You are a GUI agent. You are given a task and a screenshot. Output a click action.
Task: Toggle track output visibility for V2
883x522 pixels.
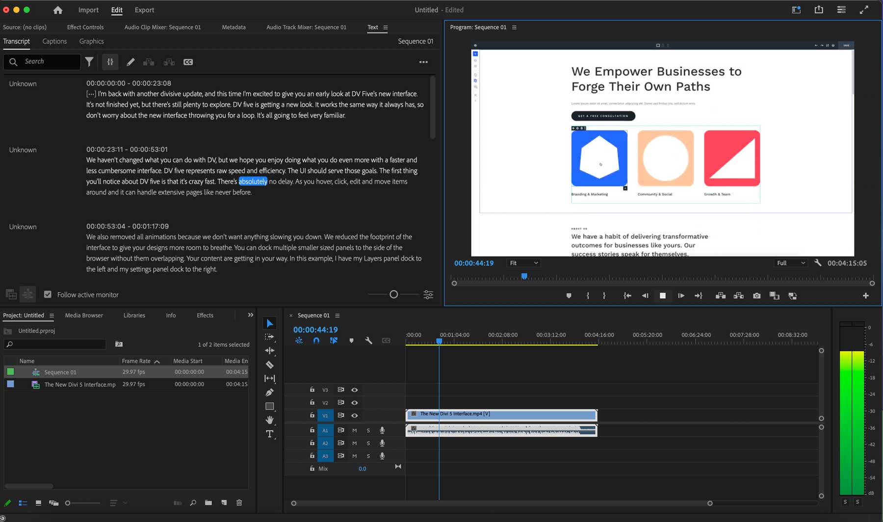pyautogui.click(x=355, y=402)
